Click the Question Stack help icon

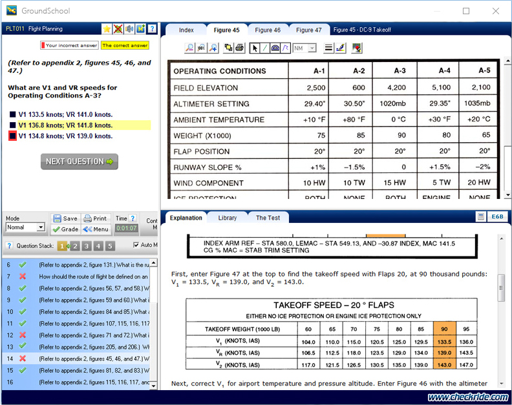click(9, 245)
